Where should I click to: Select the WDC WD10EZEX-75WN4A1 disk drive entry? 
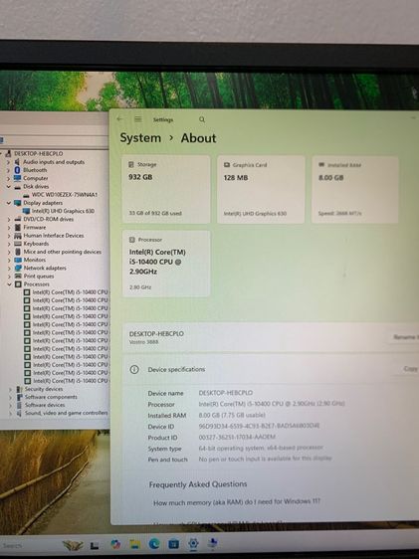[65, 195]
